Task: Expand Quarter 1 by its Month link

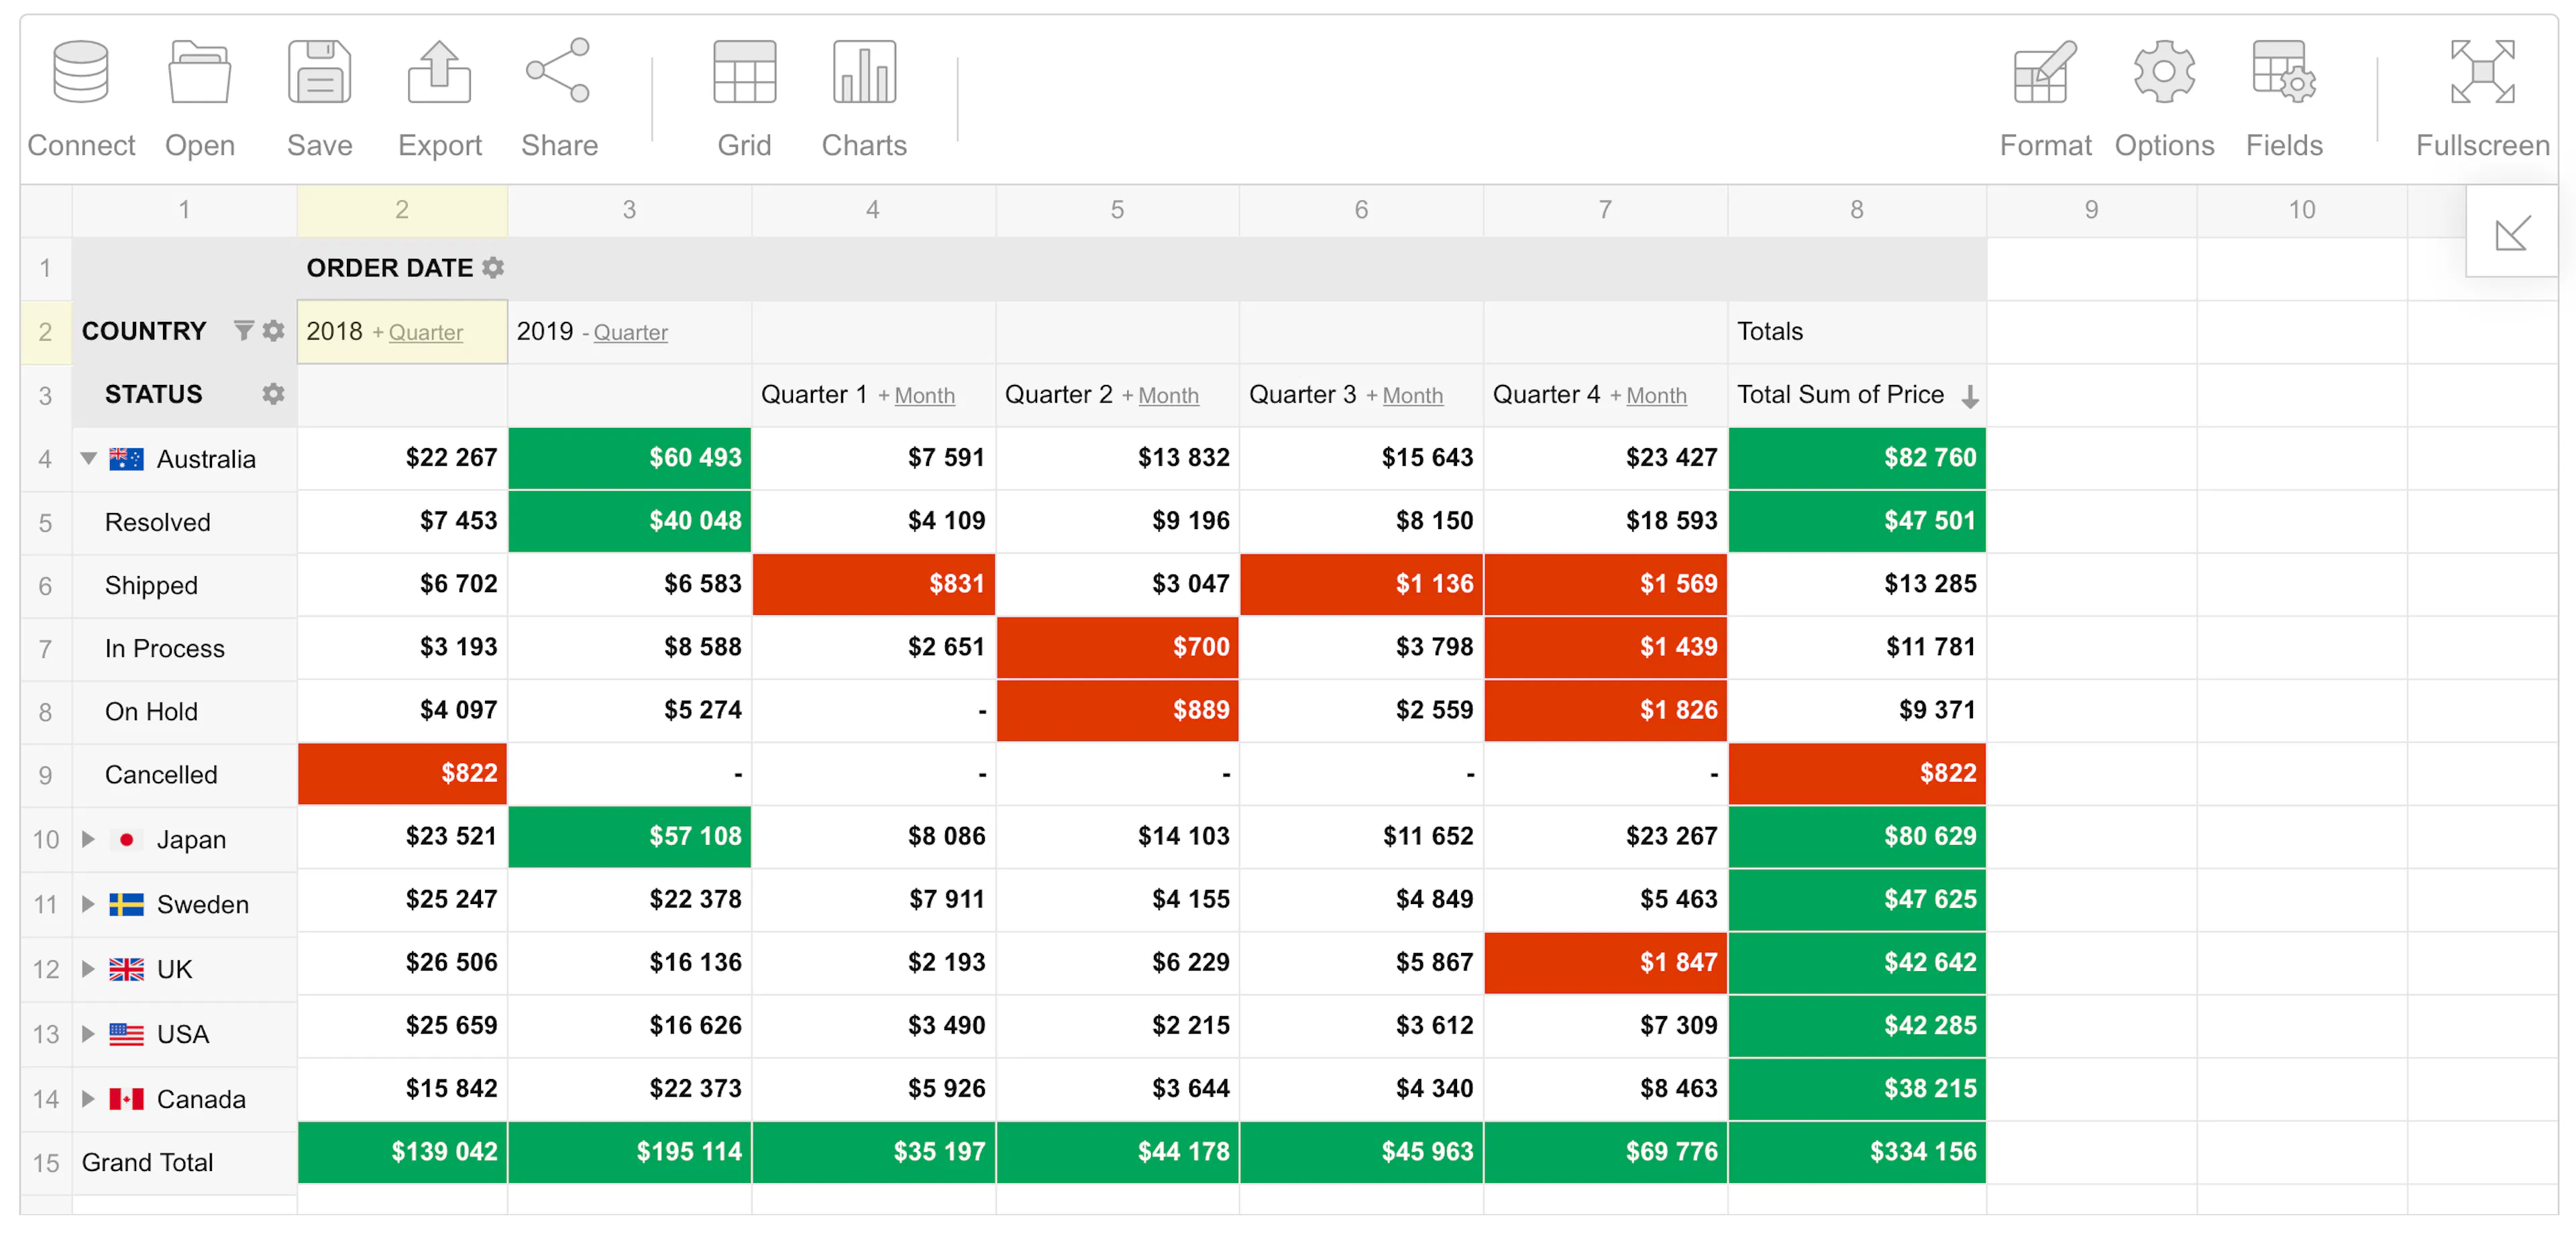Action: 924,396
